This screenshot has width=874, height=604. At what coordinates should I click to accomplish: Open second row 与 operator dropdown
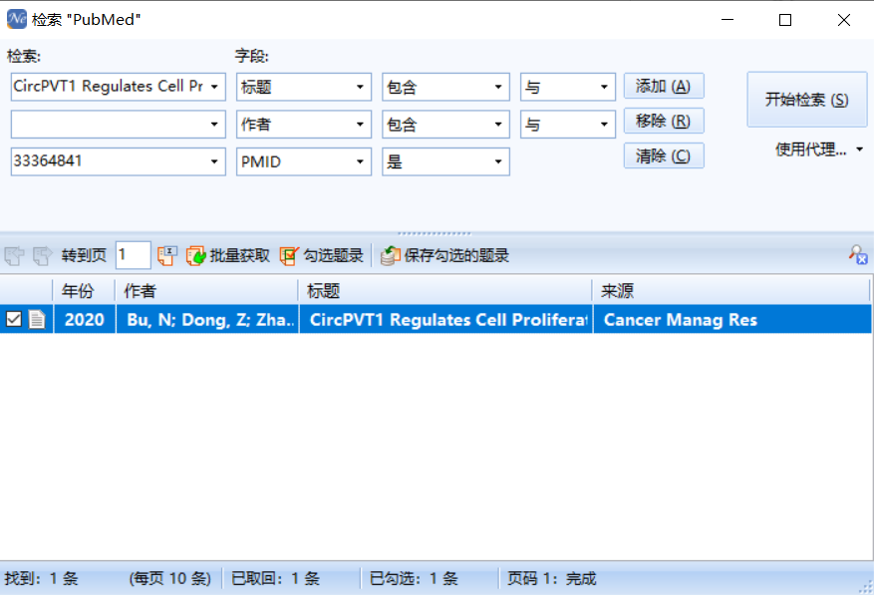pos(604,125)
